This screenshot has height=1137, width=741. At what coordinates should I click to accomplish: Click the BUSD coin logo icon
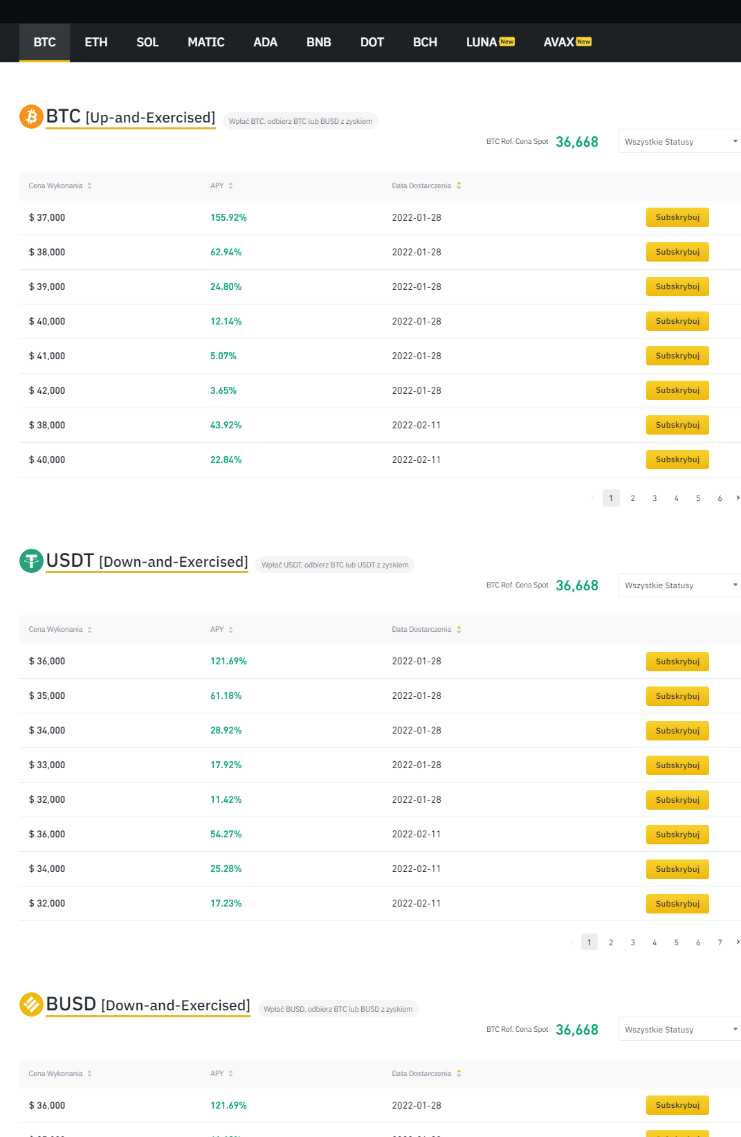tap(31, 1004)
